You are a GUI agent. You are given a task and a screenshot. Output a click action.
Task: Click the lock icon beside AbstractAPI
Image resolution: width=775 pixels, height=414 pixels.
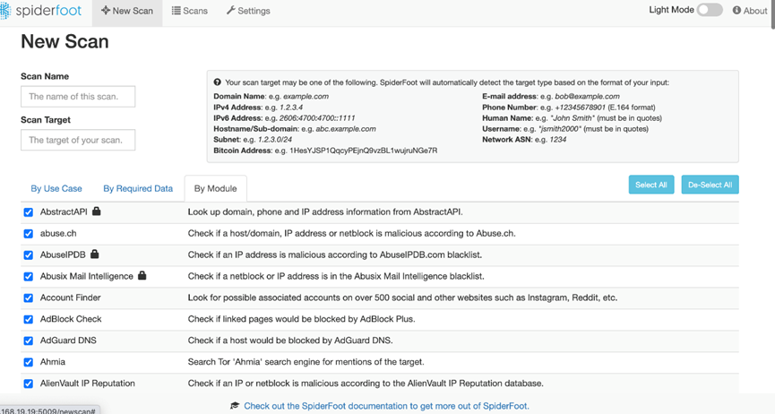(x=97, y=211)
